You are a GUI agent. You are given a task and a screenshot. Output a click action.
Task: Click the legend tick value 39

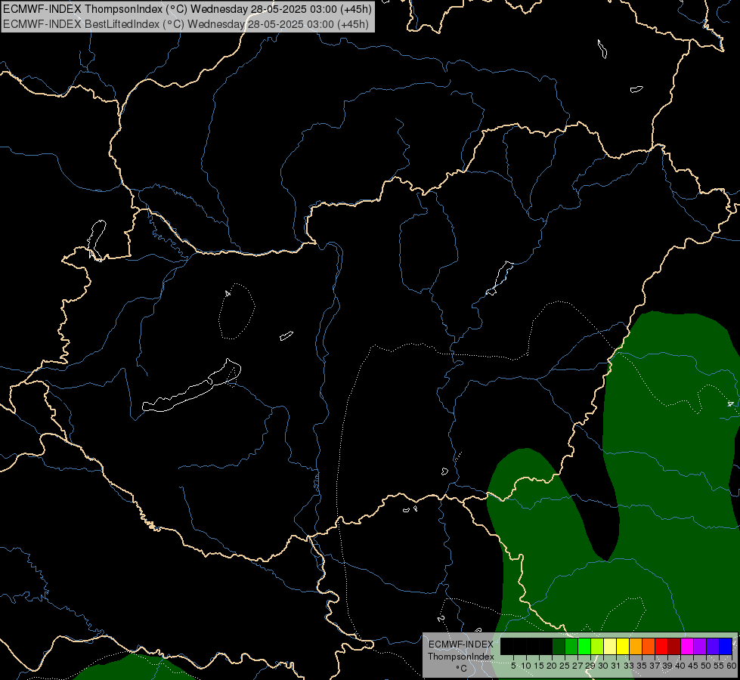pos(667,666)
